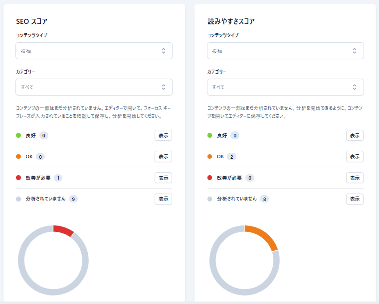
Task: Click red 改善が必要 dot in readability
Action: click(x=210, y=178)
